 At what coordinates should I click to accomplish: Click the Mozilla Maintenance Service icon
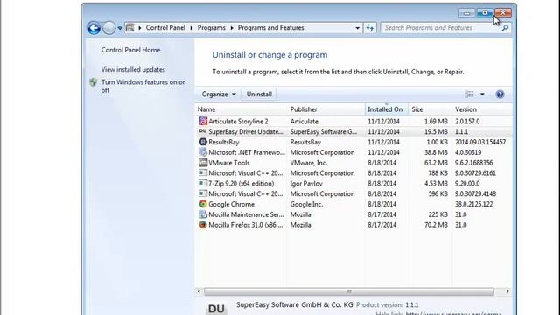point(203,214)
